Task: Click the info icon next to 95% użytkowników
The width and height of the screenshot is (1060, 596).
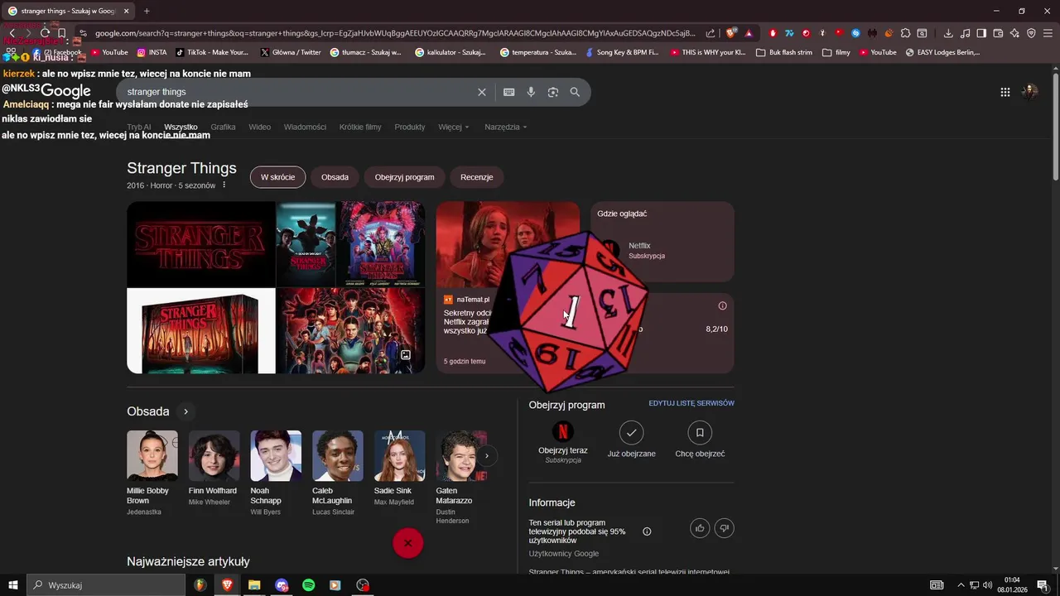Action: 647,531
